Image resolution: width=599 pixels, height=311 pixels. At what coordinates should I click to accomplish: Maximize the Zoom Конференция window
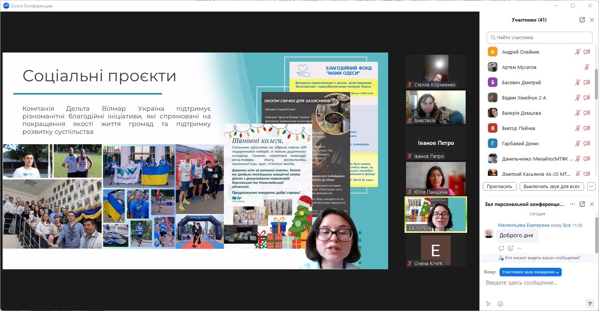(573, 6)
